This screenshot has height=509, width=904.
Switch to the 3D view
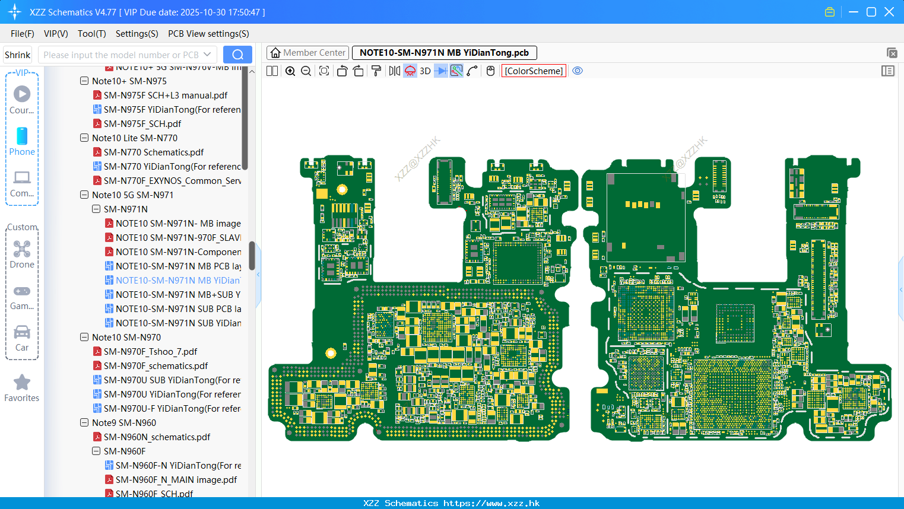425,71
